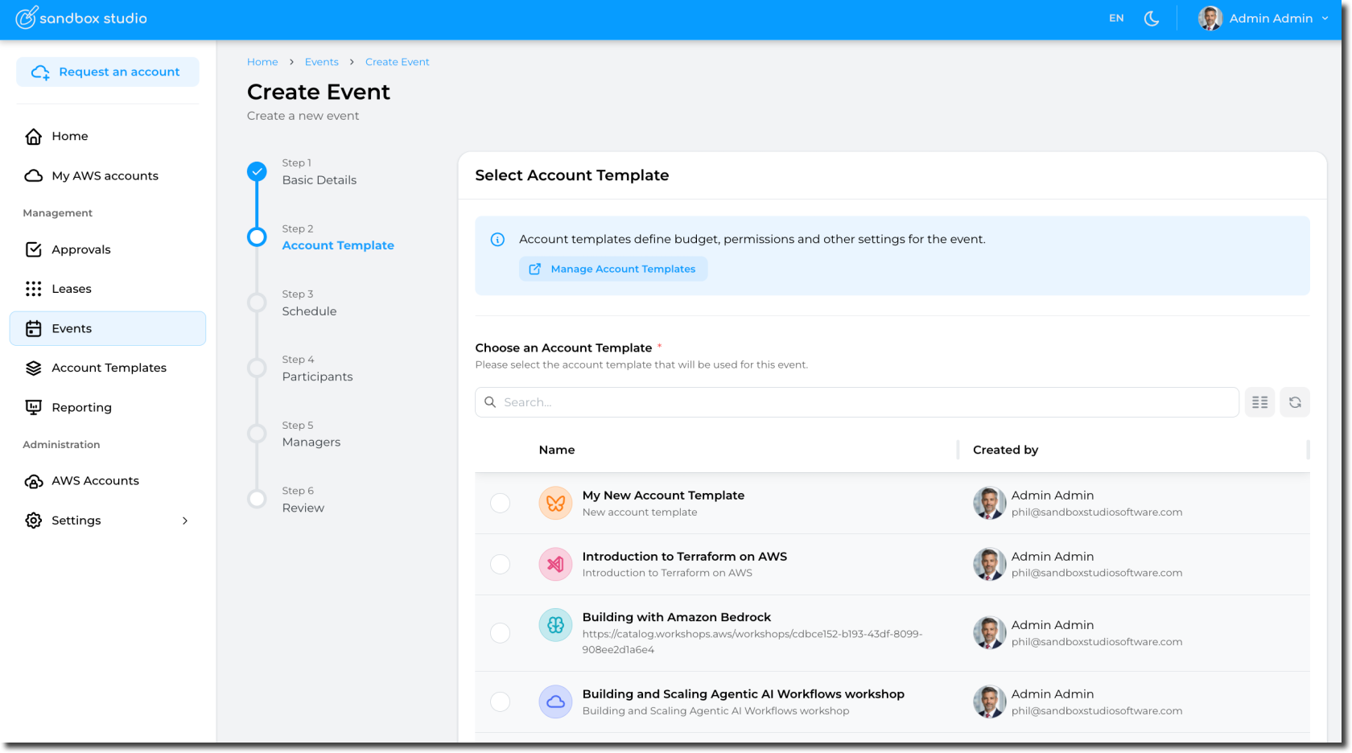Viewport: 1352px width, 753px height.
Task: Click the Amazon Bedrock template teal icon
Action: click(x=555, y=625)
